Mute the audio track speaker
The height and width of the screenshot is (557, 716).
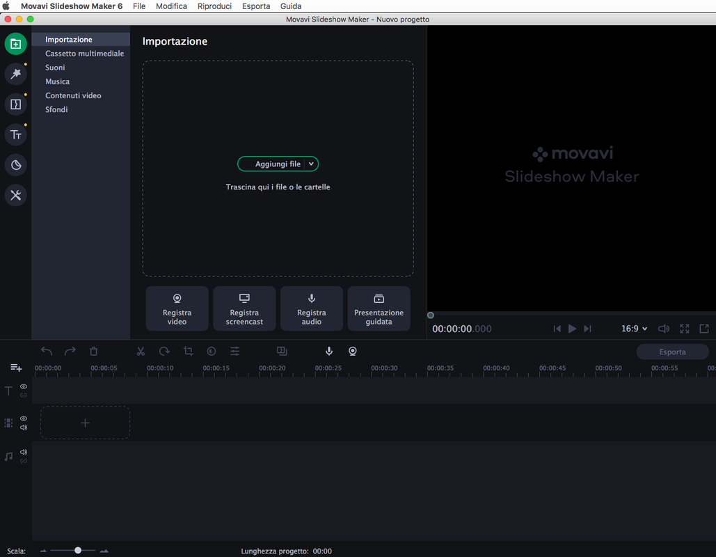tap(24, 452)
